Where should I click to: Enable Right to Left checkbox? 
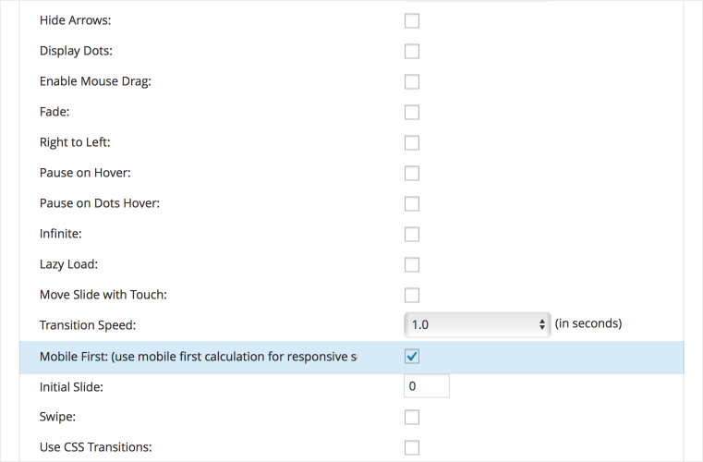(x=412, y=143)
